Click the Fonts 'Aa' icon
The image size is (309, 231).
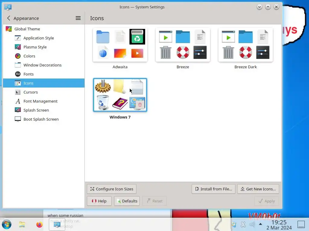click(18, 74)
